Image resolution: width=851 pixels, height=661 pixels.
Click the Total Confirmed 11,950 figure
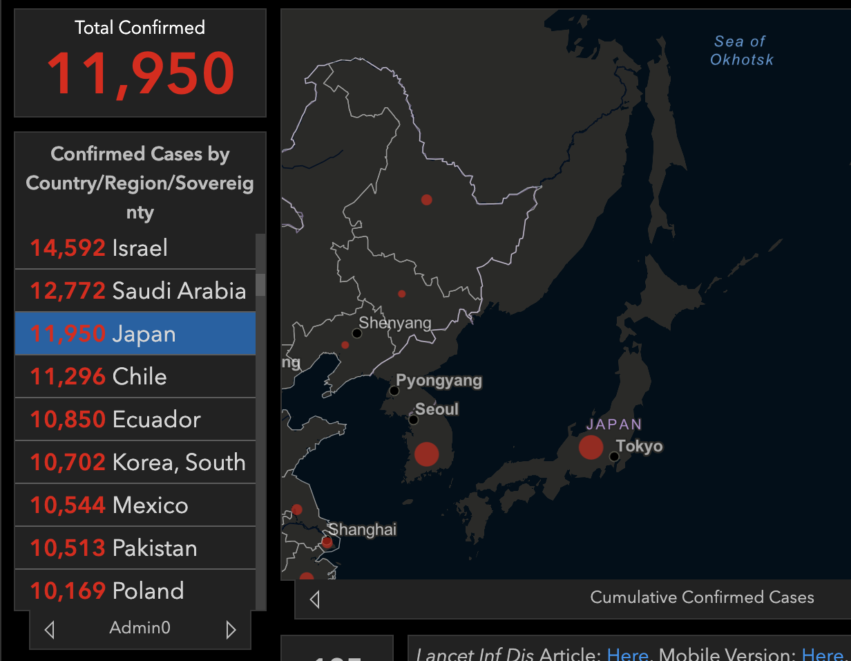click(140, 73)
